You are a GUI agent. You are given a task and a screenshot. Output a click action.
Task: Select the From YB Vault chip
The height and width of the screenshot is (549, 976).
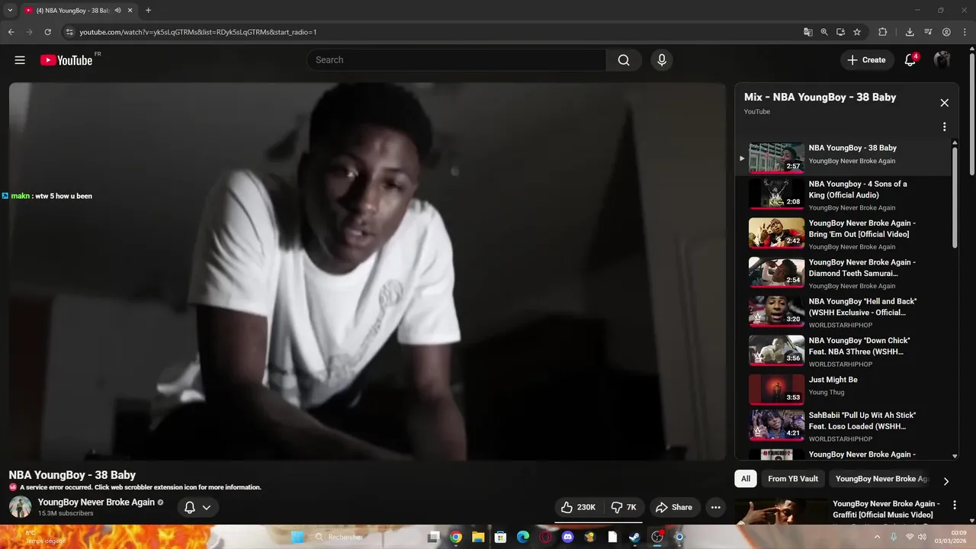coord(793,479)
